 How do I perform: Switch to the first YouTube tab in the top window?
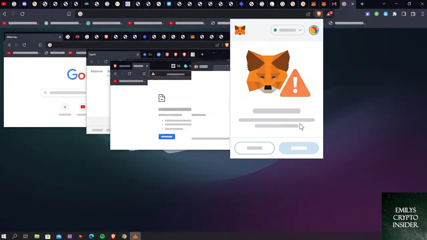4,4
